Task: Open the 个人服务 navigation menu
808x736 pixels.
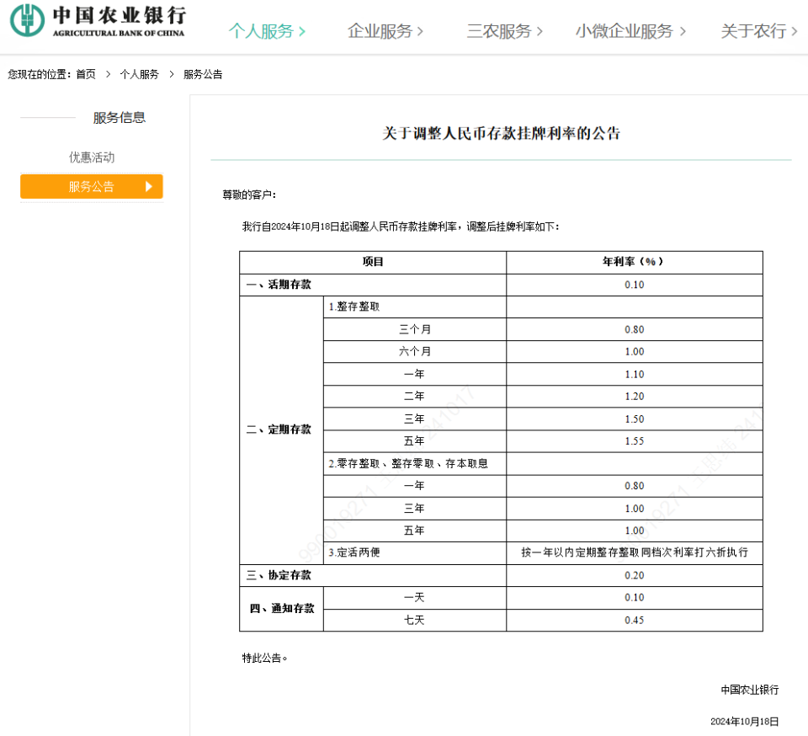Action: click(x=266, y=31)
